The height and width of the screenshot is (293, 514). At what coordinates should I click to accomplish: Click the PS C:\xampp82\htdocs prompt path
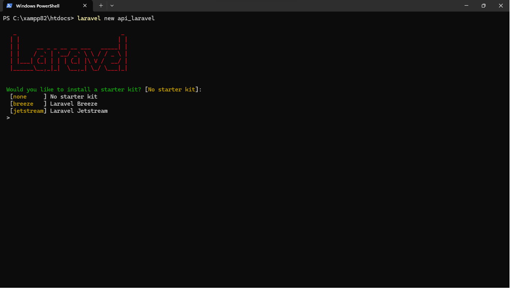[x=39, y=18]
